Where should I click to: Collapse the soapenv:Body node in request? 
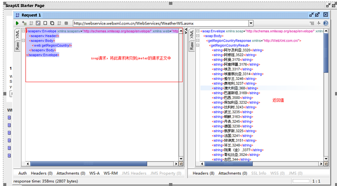23,41
